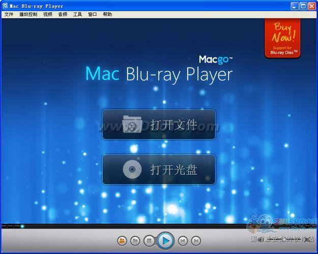Start playback with the blue Play button

166,241
